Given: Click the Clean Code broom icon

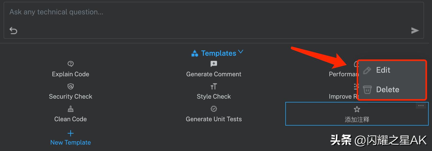Looking at the screenshot, I should tap(71, 109).
